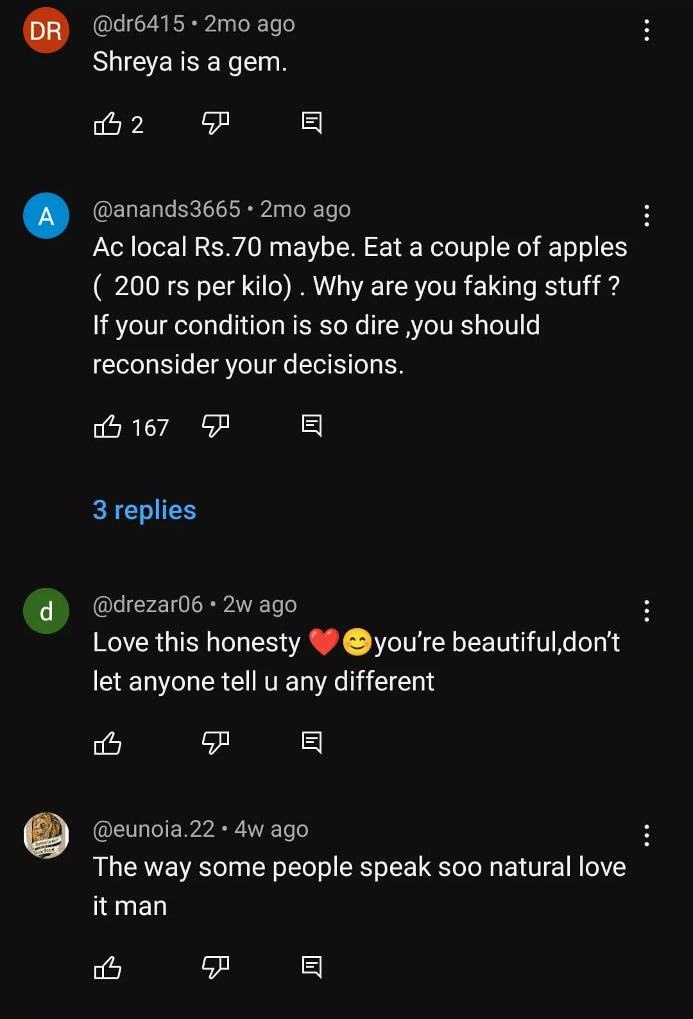The height and width of the screenshot is (1019, 693).
Task: Reply to @drezar06's comment
Action: (312, 742)
